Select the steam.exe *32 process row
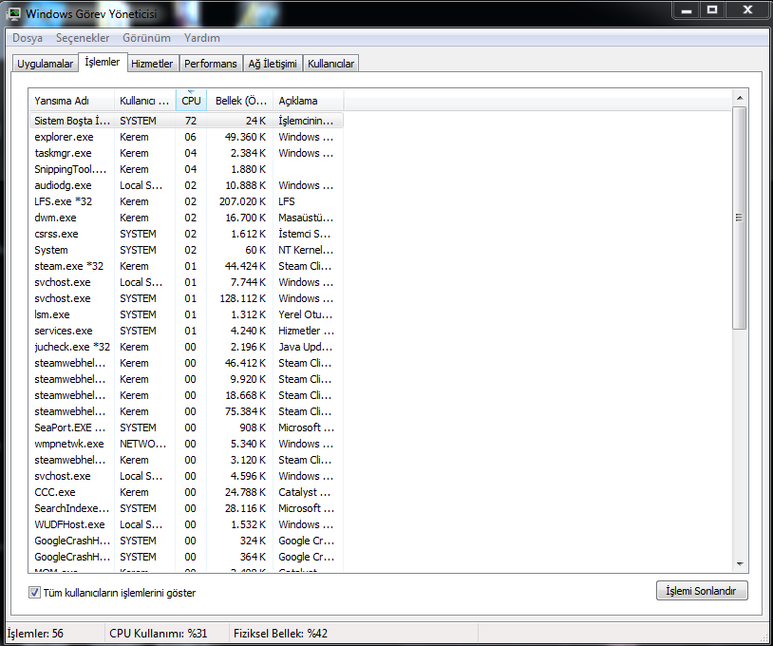The height and width of the screenshot is (646, 773). 186,266
